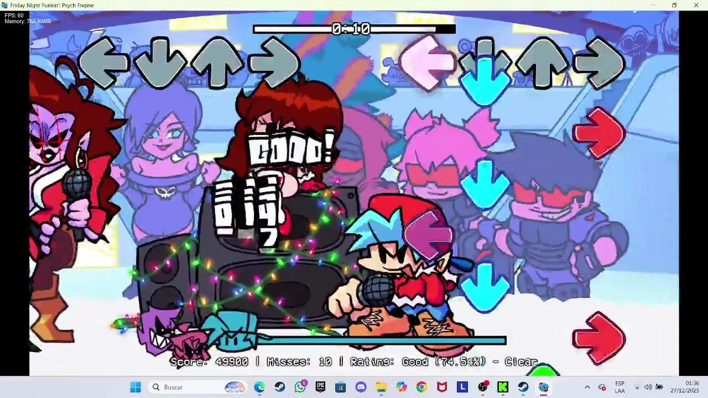The width and height of the screenshot is (708, 398).
Task: Open the Windows Start menu
Action: click(136, 387)
